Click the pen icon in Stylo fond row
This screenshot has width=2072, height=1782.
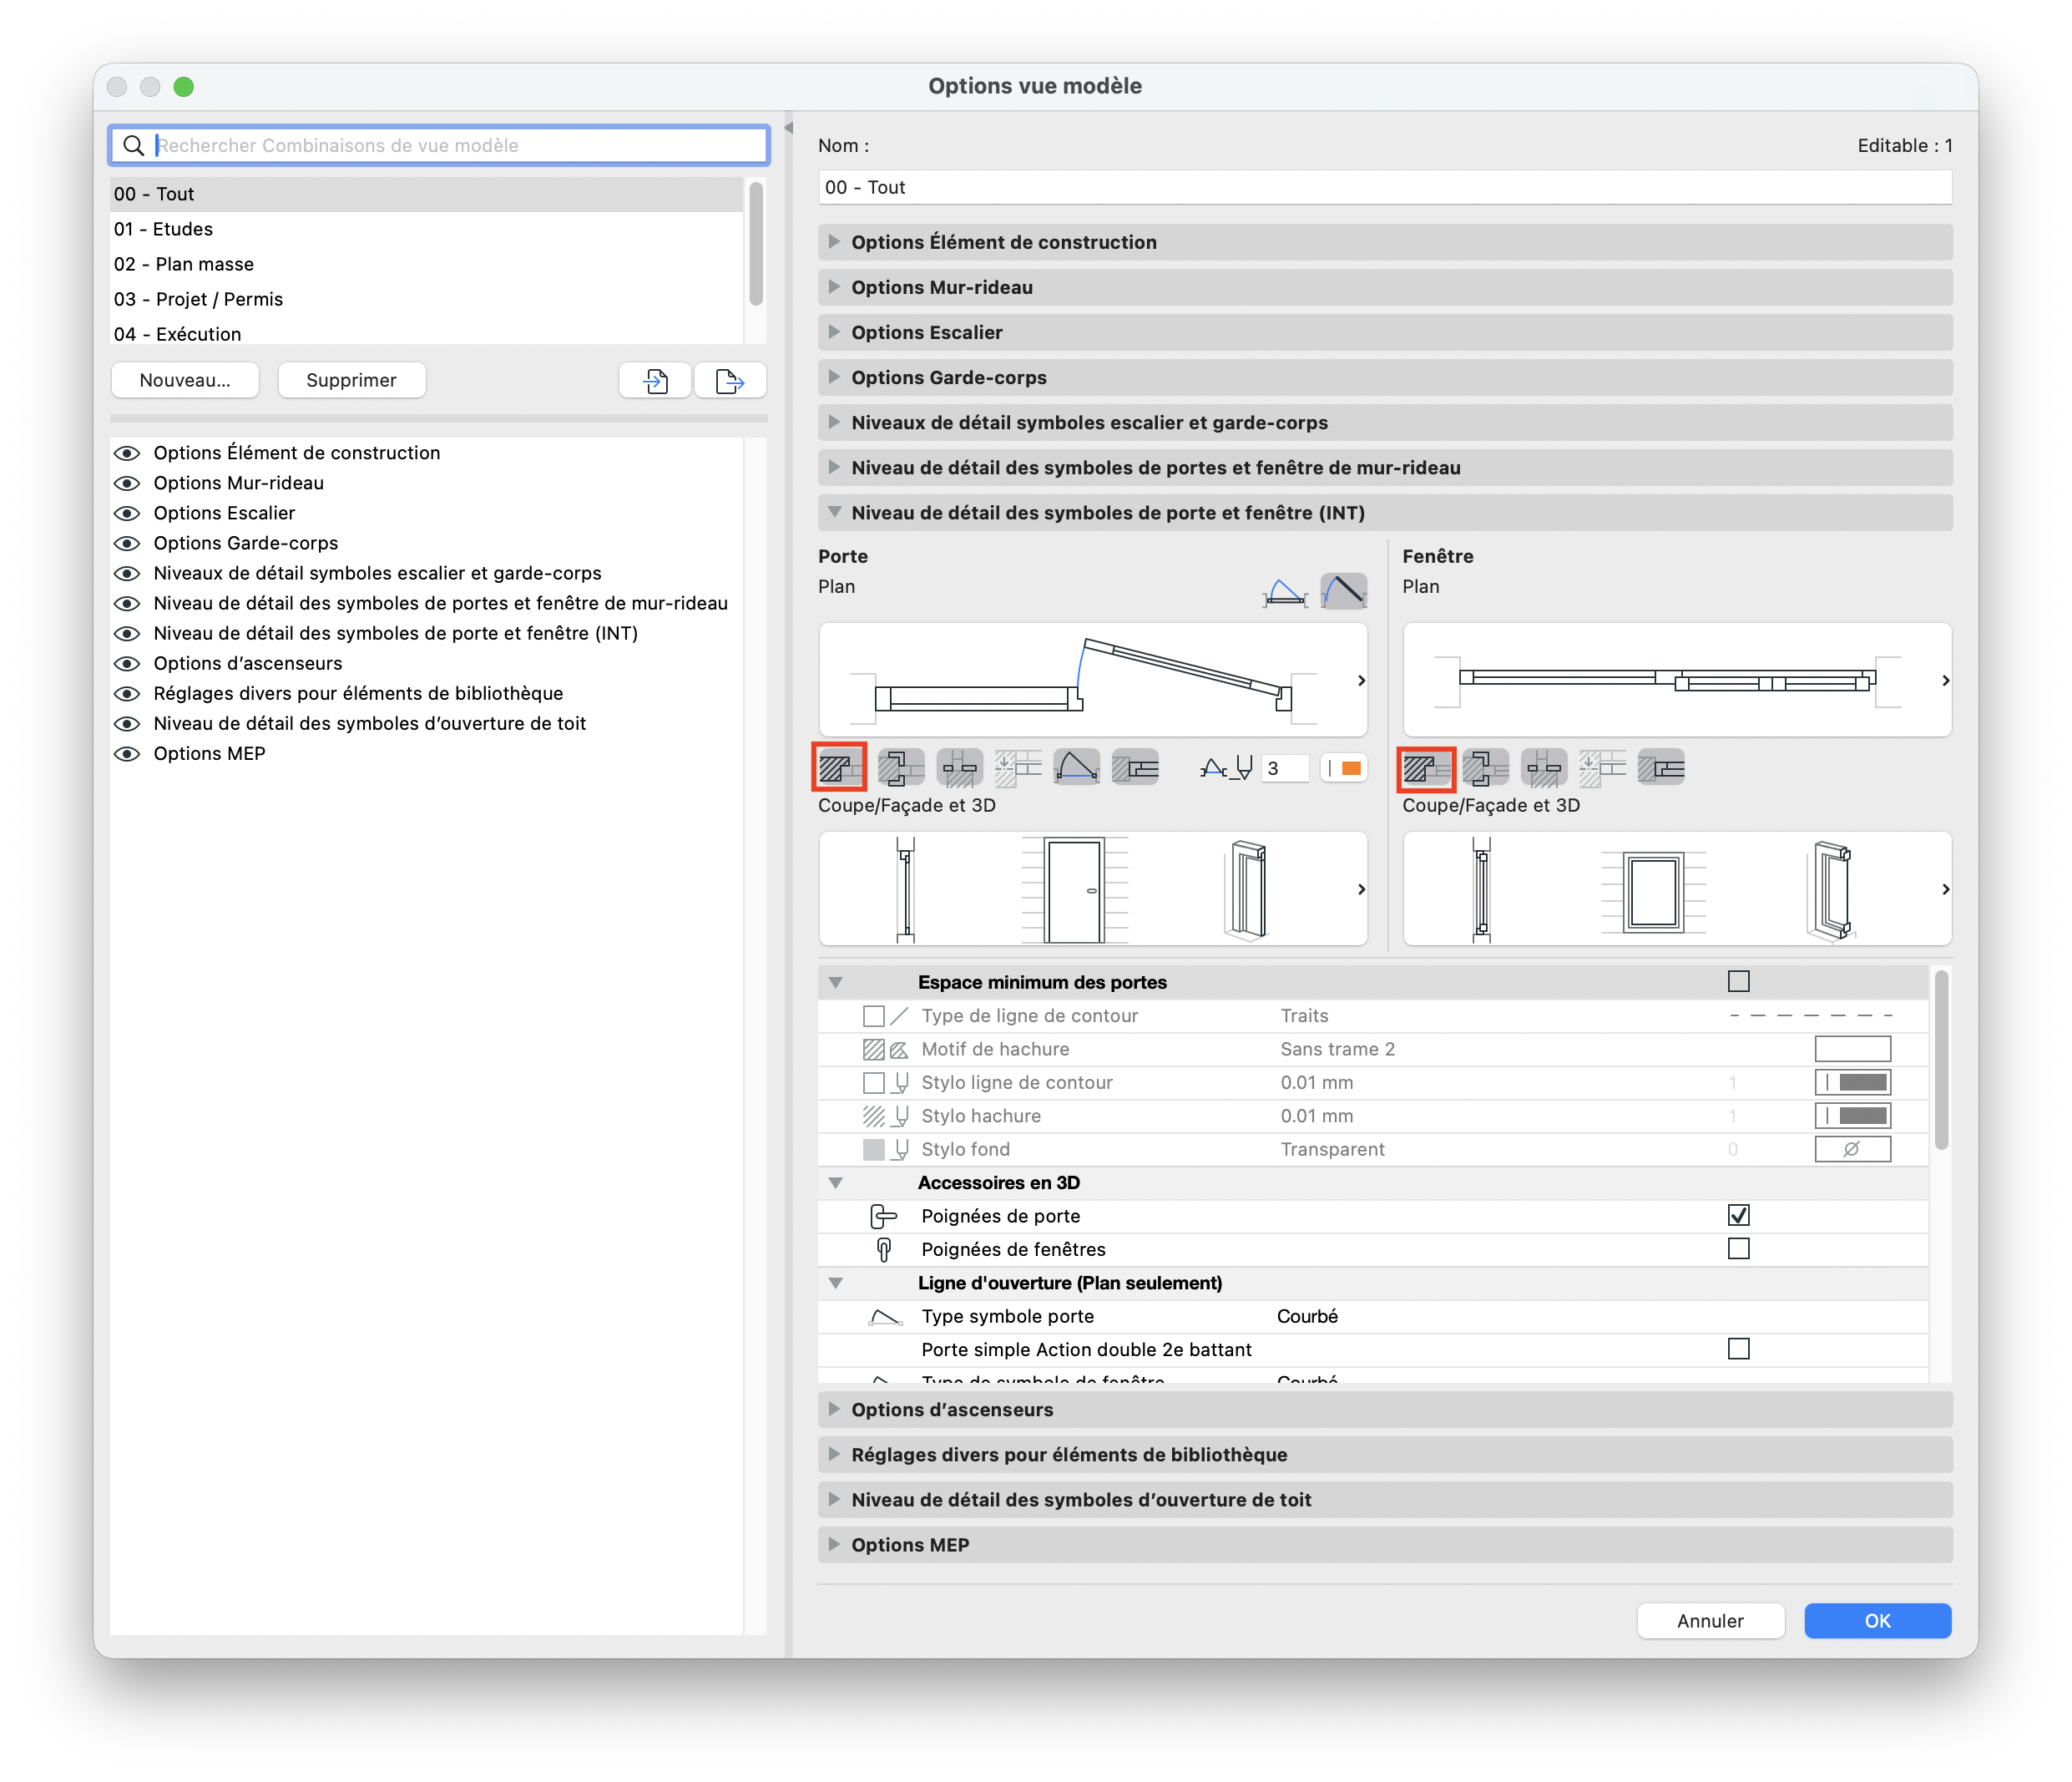click(x=900, y=1150)
